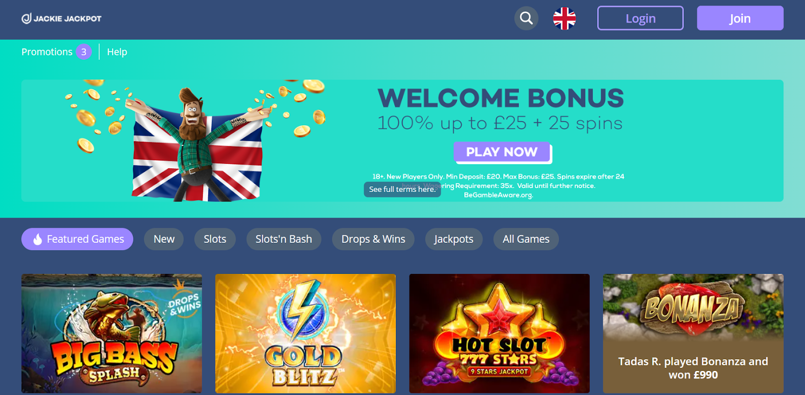805x395 pixels.
Task: Select the All Games tab
Action: [x=526, y=239]
